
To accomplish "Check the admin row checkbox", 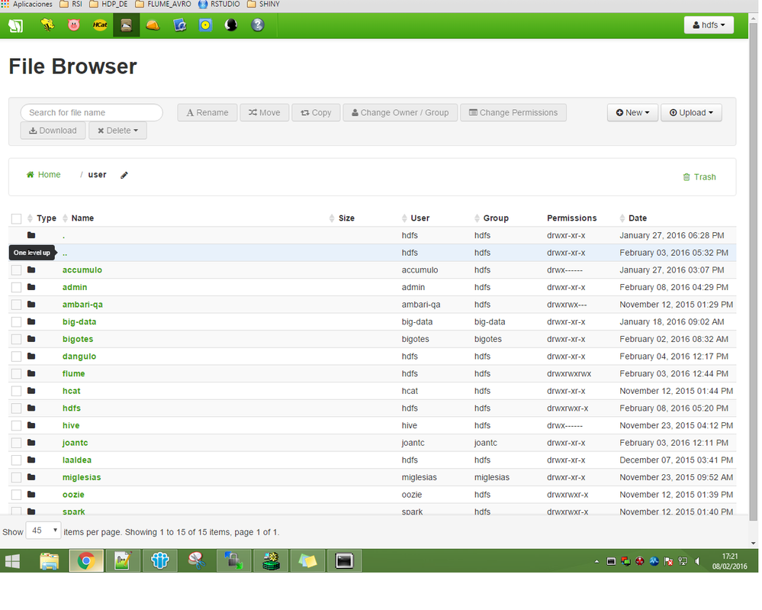I will pos(17,288).
